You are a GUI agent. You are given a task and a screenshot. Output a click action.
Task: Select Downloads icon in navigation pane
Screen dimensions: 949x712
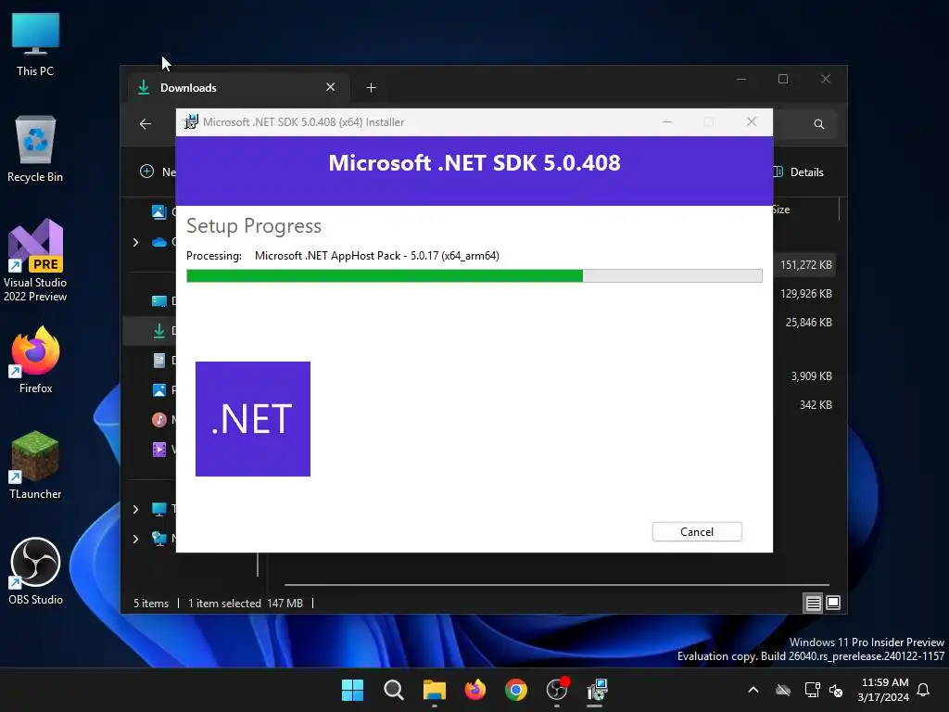point(159,331)
